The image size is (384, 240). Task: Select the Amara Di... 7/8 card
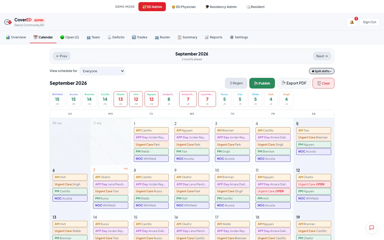pyautogui.click(x=188, y=99)
